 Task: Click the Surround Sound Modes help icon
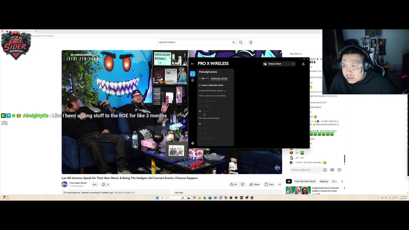[225, 91]
